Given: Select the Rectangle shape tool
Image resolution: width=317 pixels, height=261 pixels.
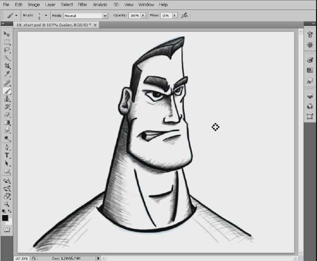Looking at the screenshot, I should 7,171.
